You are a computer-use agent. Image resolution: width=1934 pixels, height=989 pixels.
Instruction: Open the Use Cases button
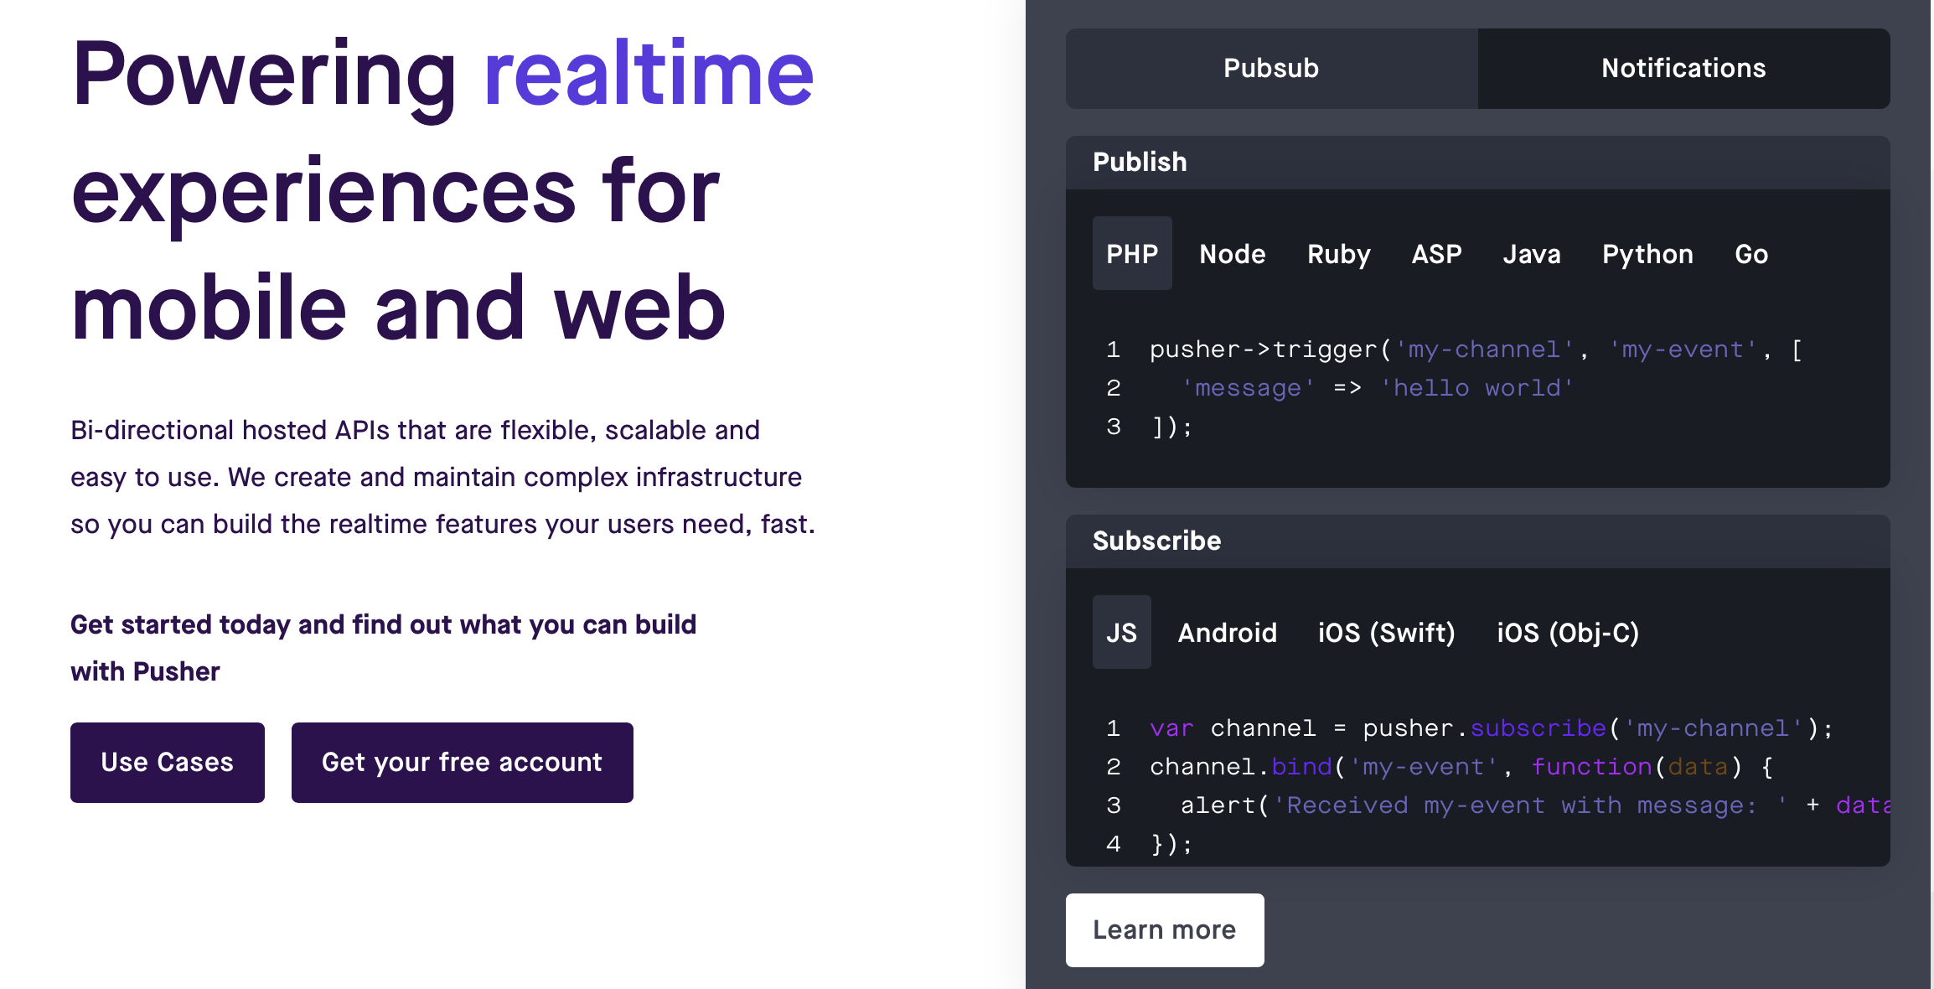tap(168, 763)
